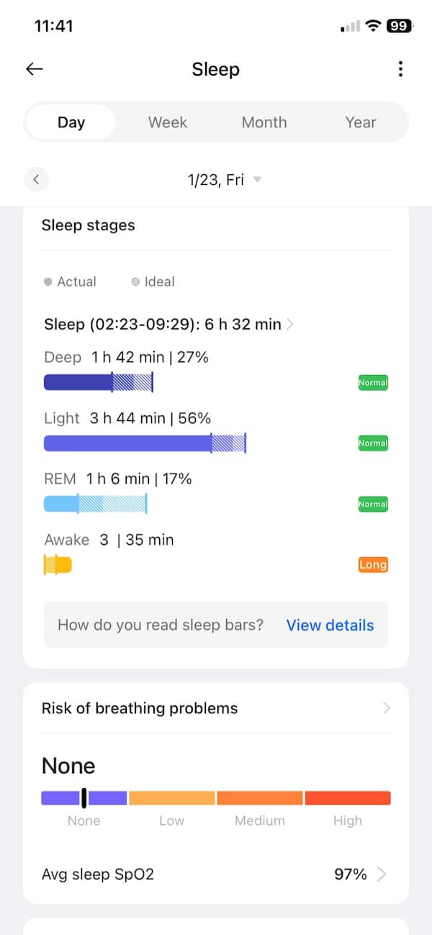Tap the Actual legend dot
432x935 pixels.
point(48,282)
